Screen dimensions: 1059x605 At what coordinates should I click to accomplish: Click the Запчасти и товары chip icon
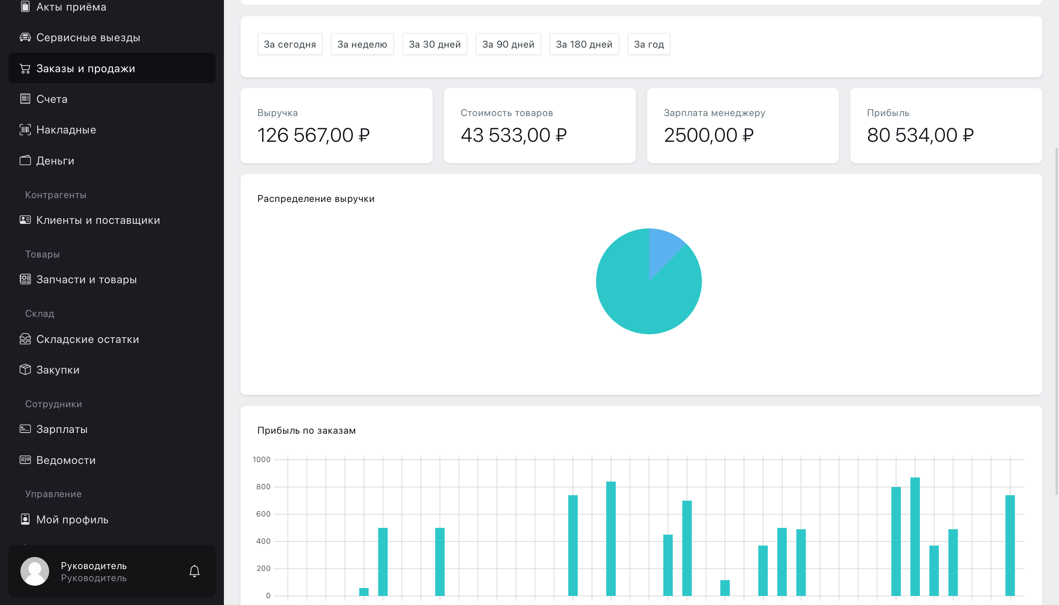(x=25, y=279)
